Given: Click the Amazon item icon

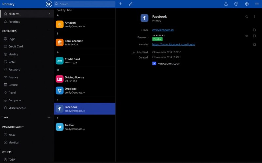Looking at the screenshot, I should tap(60, 24).
